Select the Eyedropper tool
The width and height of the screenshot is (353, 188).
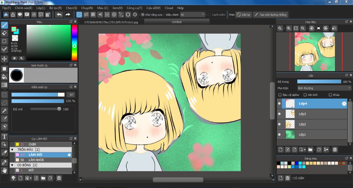(x=4, y=162)
